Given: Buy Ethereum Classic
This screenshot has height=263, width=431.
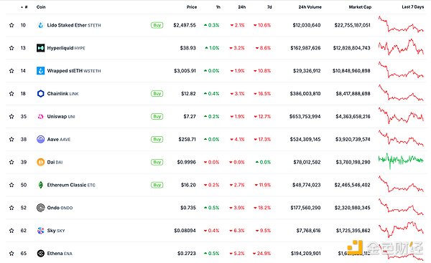Looking at the screenshot, I should click(x=157, y=185).
